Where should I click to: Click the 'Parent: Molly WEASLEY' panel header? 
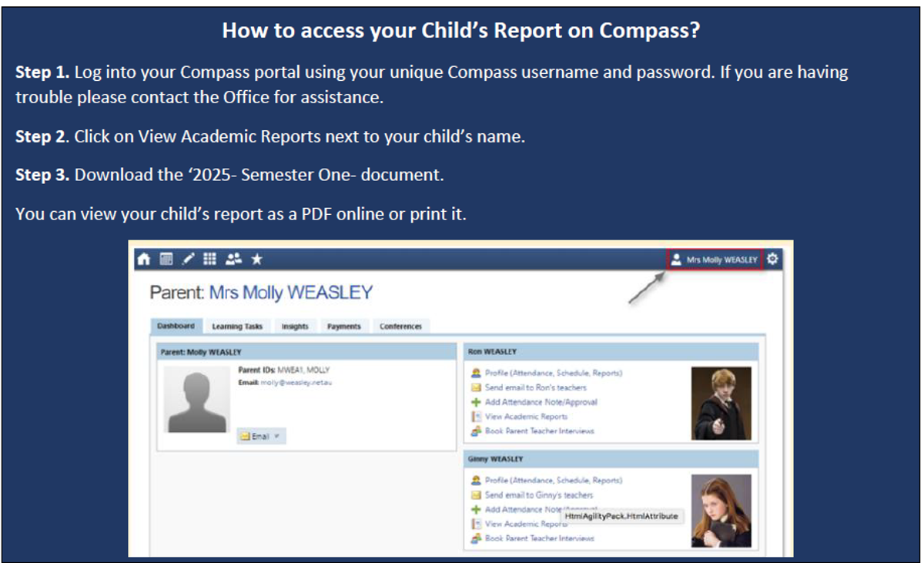tap(306, 351)
